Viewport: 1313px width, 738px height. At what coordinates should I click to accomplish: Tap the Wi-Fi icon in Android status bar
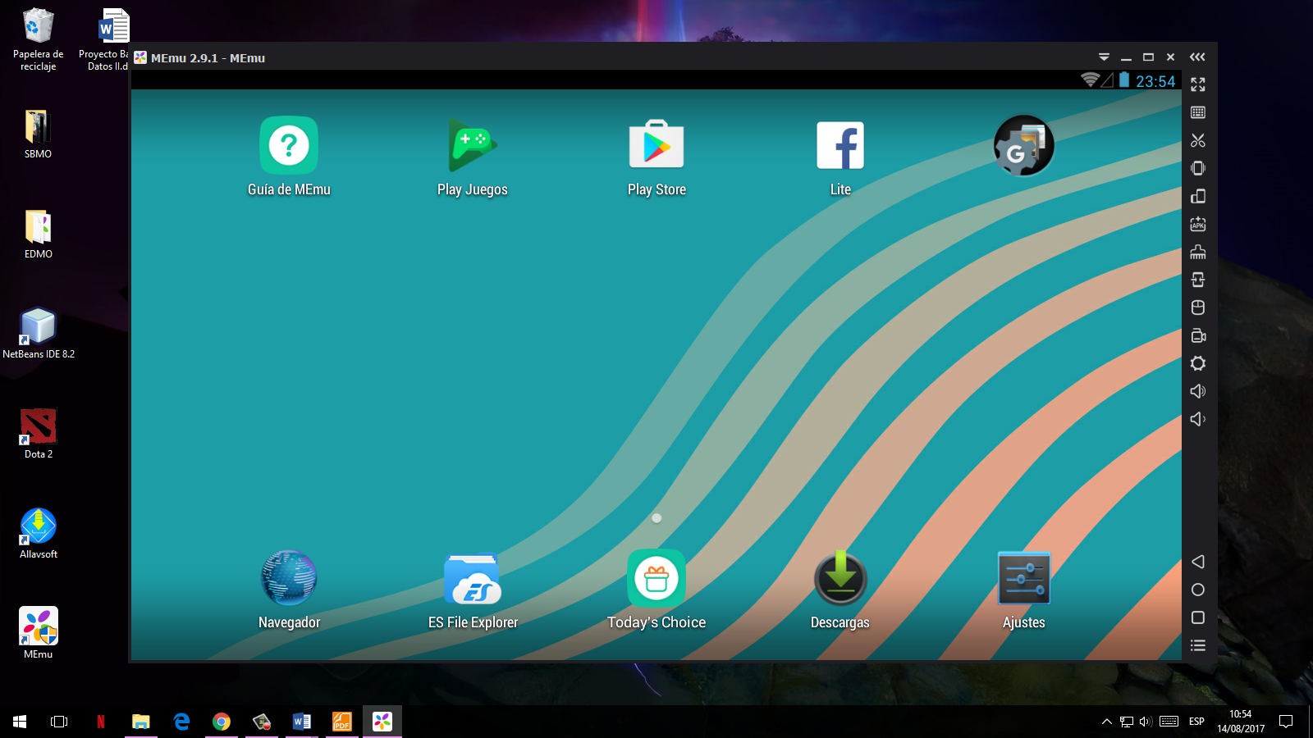click(x=1090, y=80)
